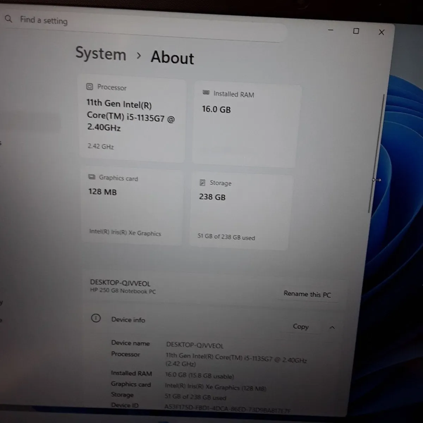Maximize the Settings window

[356, 31]
